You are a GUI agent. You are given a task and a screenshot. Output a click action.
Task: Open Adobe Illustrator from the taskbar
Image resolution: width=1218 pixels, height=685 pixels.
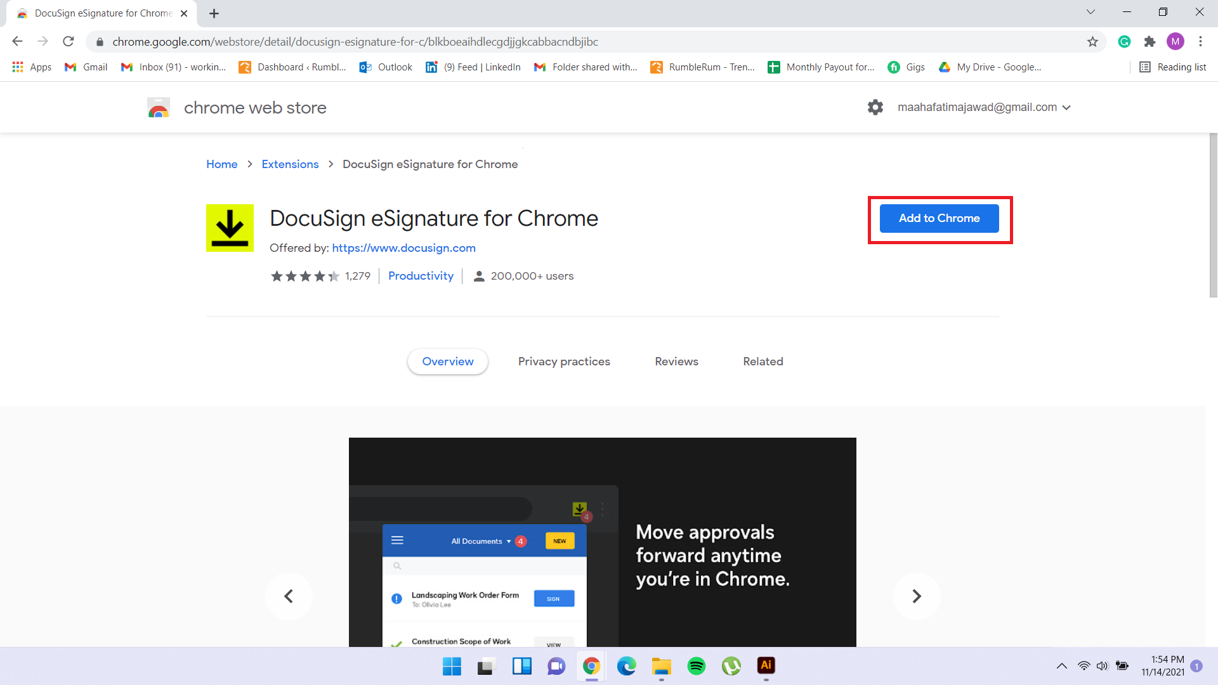(x=766, y=665)
